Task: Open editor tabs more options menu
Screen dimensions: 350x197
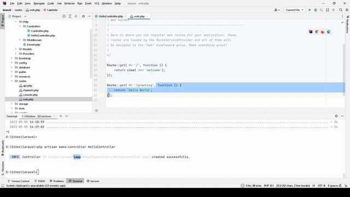Action: click(x=342, y=16)
